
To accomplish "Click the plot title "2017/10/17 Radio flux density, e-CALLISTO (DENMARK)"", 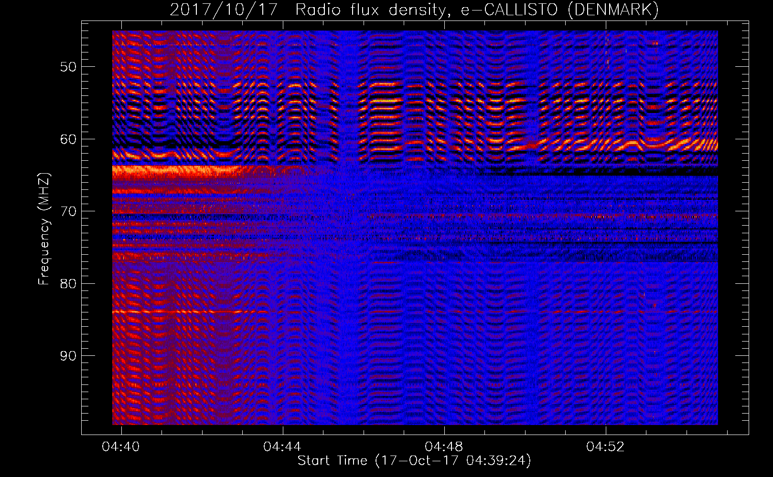I will pyautogui.click(x=414, y=10).
